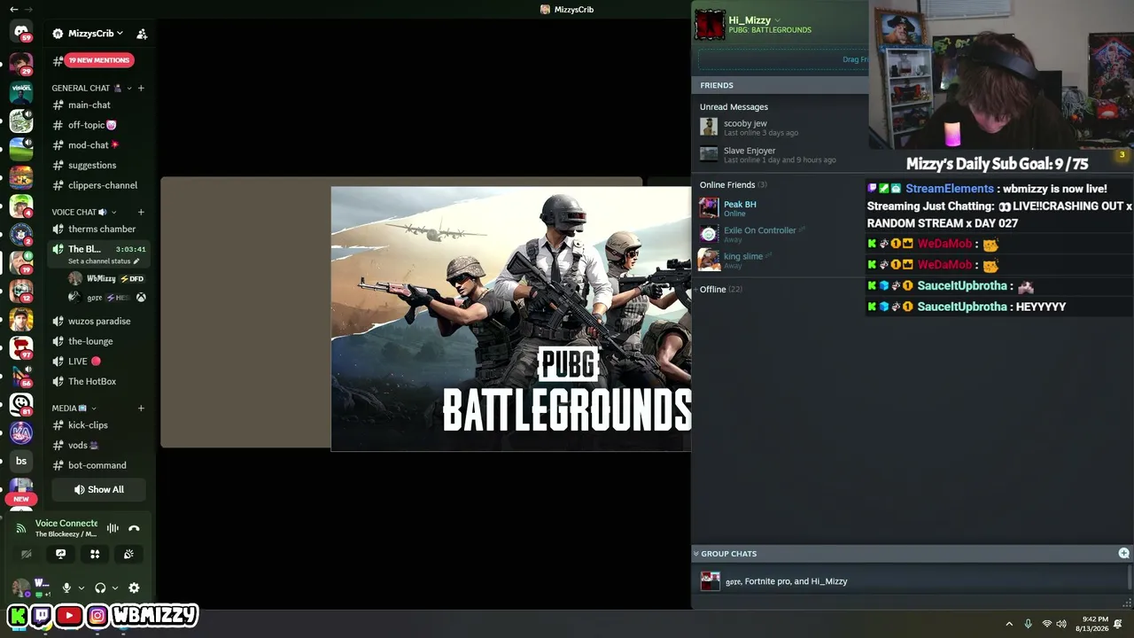Open Wi-Fi network tray icon

1046,624
